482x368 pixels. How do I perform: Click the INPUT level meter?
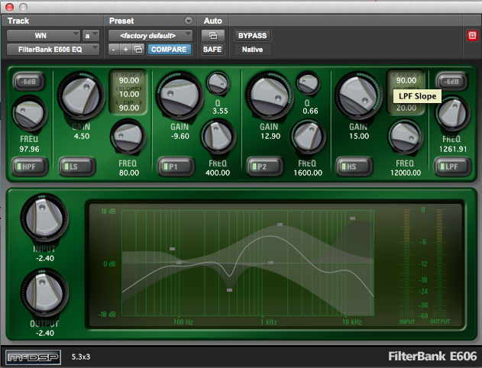406,263
